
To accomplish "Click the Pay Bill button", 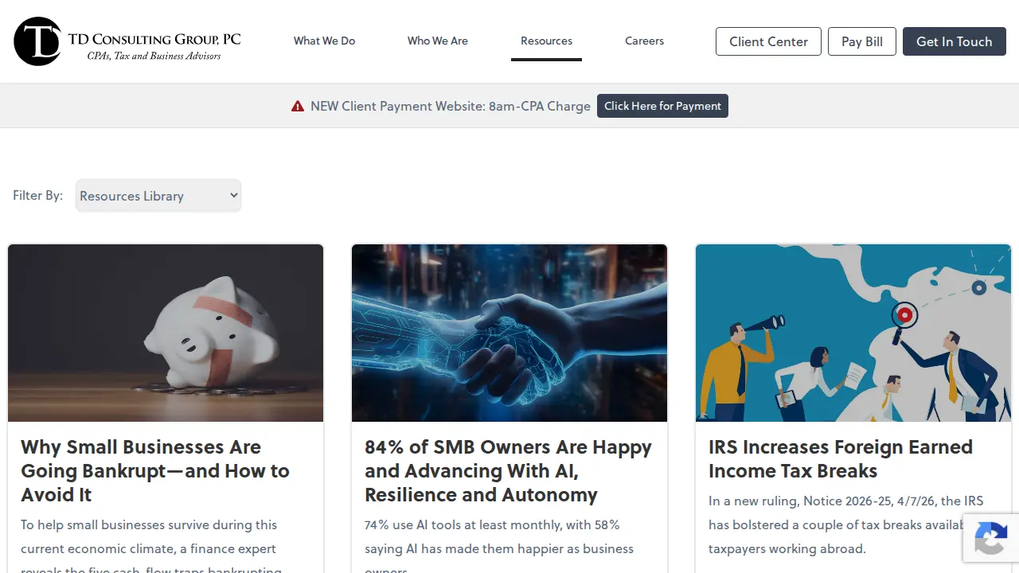I will 862,41.
